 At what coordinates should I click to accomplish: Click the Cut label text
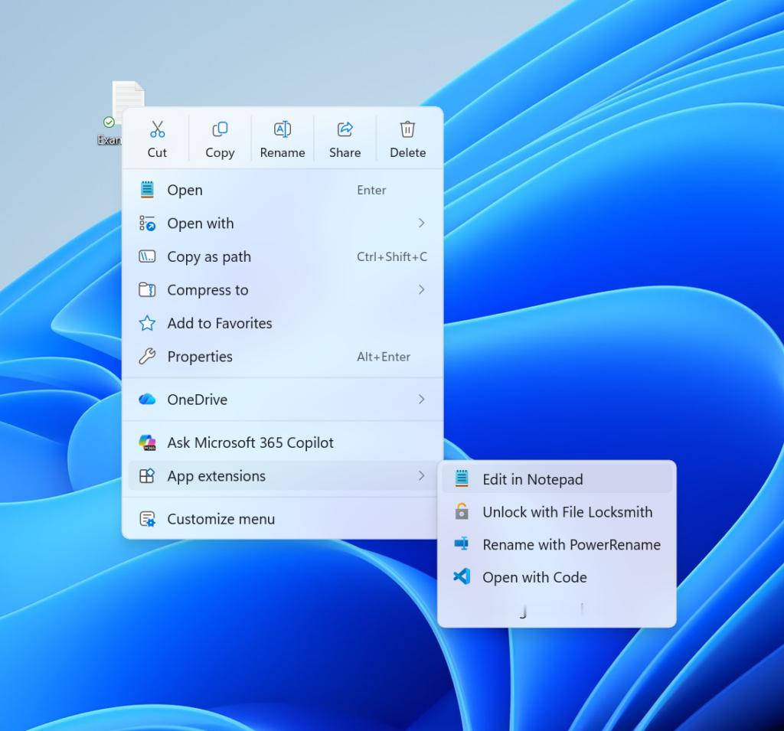point(157,152)
